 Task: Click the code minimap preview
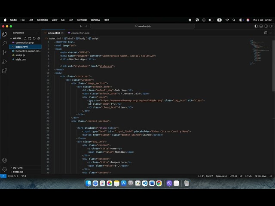[260, 52]
